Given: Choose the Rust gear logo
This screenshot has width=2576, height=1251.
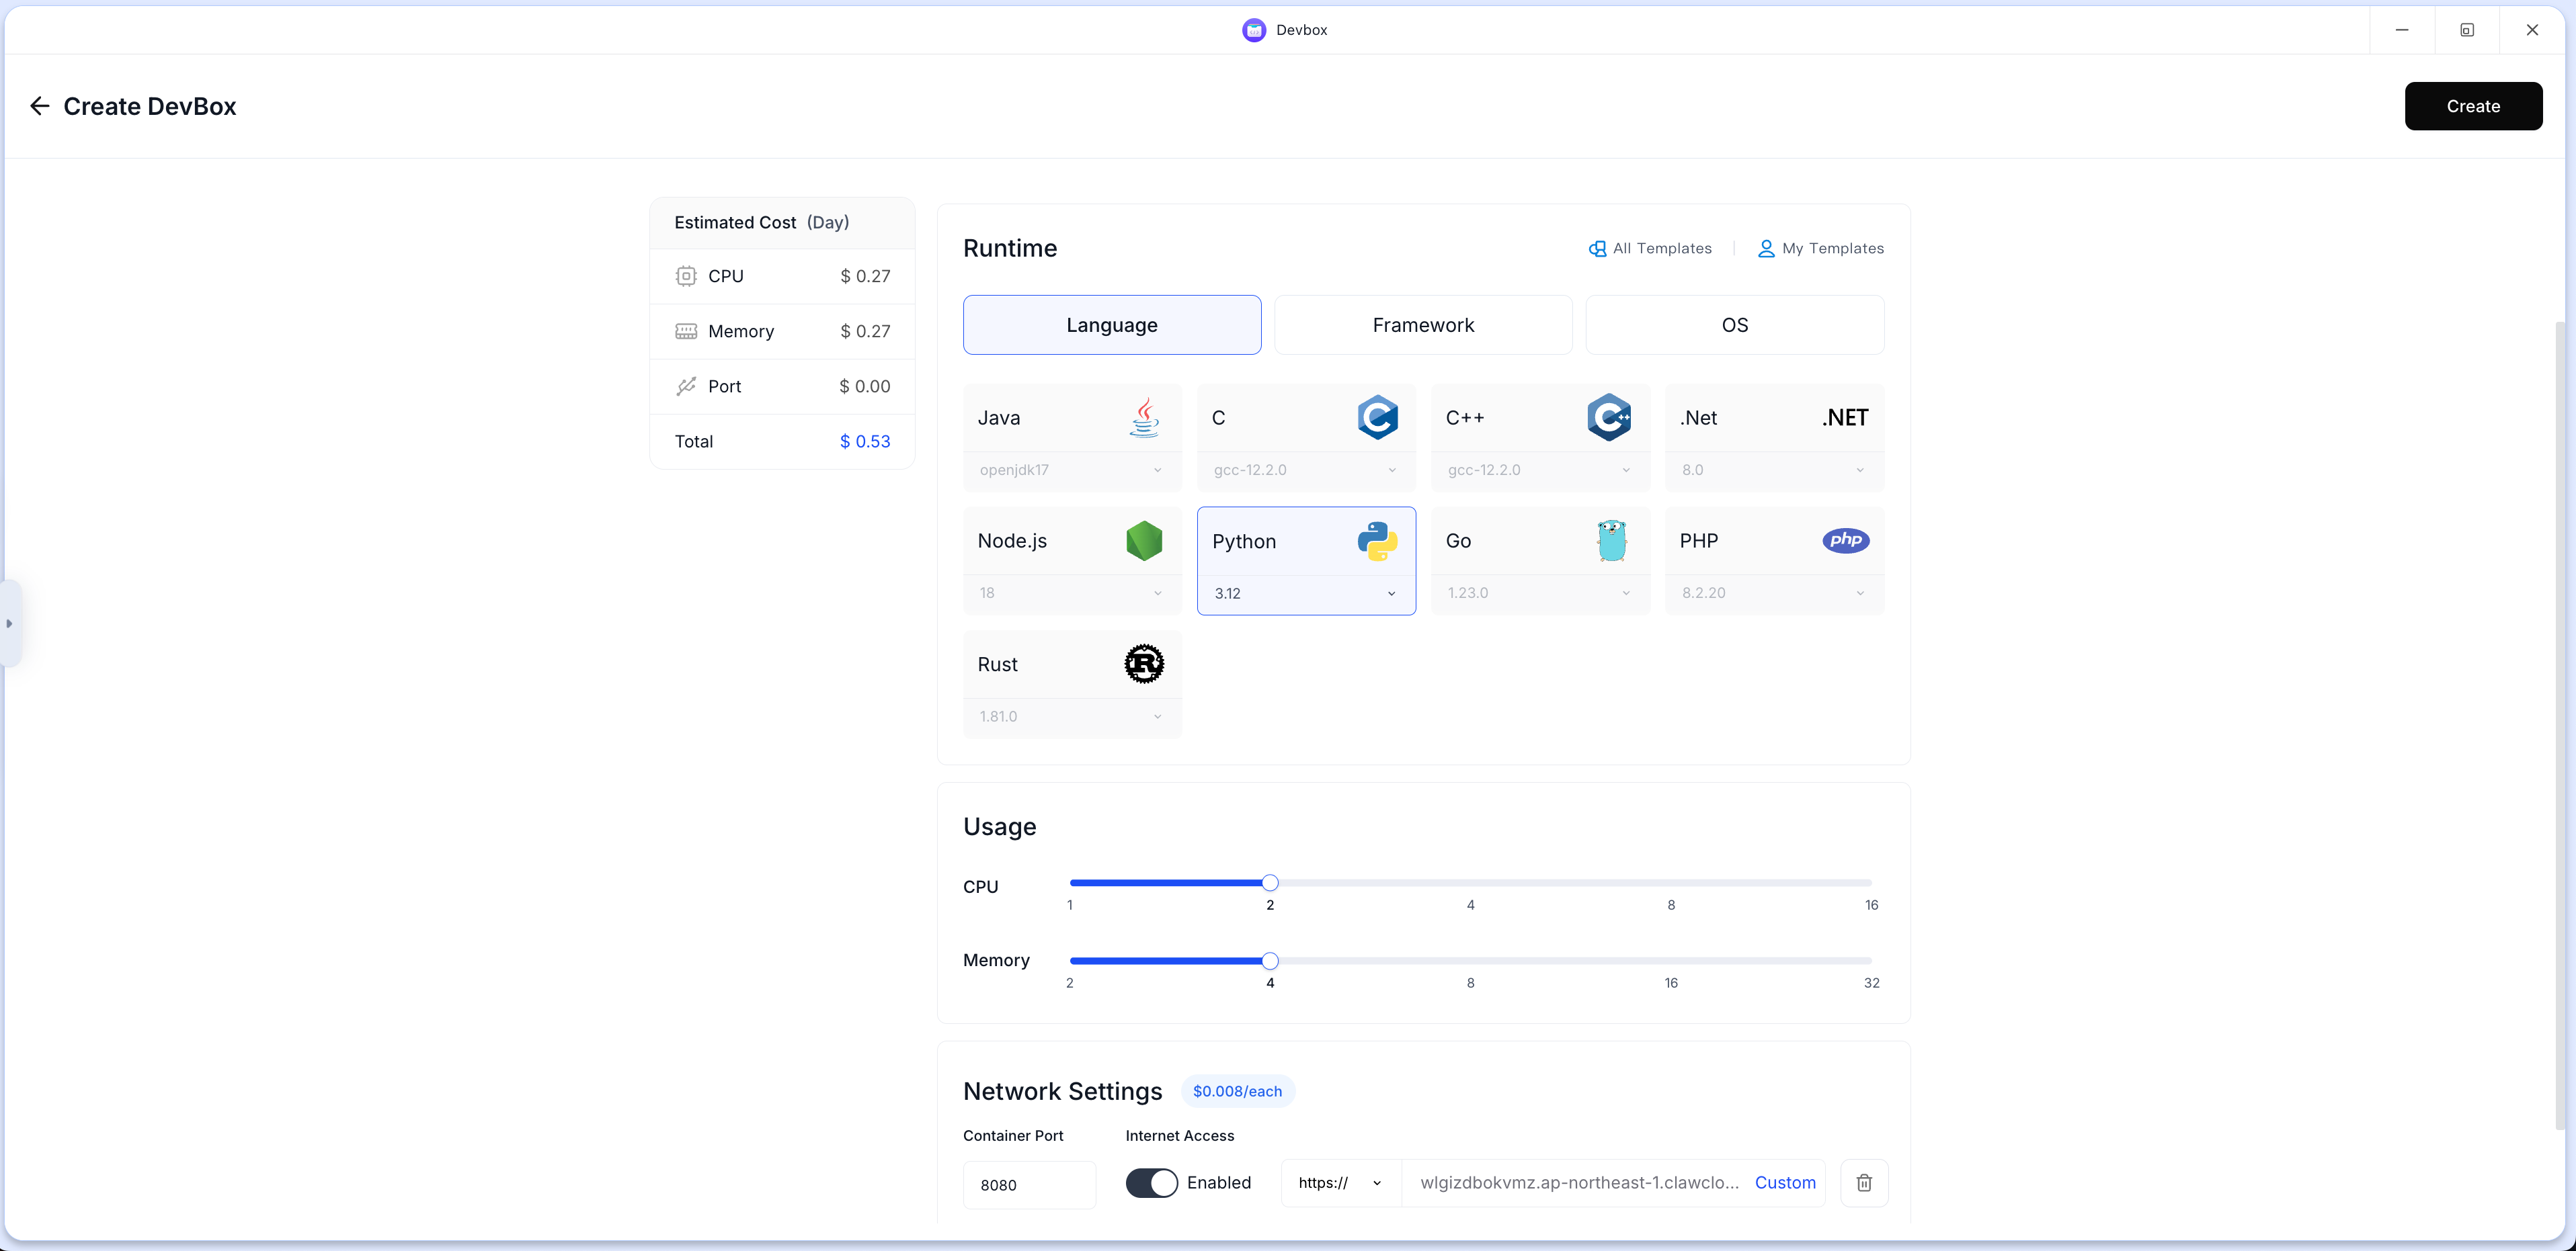Looking at the screenshot, I should (x=1144, y=664).
